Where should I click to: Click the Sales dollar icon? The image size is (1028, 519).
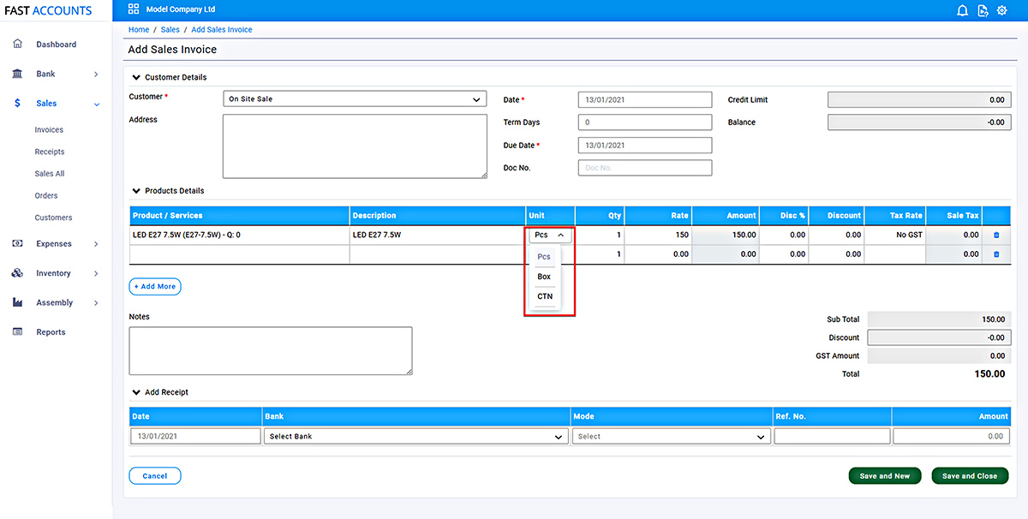[18, 103]
